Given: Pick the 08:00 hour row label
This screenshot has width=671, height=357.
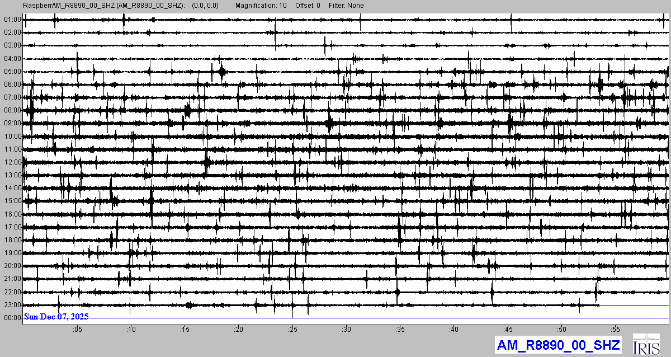Looking at the screenshot, I should pyautogui.click(x=12, y=110).
